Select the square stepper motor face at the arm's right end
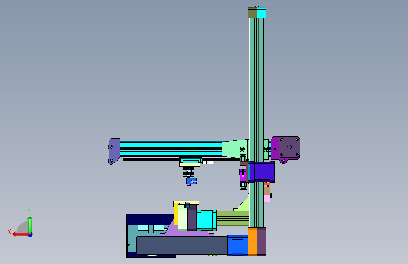Image resolution: width=408 pixels, height=264 pixels. pyautogui.click(x=289, y=147)
